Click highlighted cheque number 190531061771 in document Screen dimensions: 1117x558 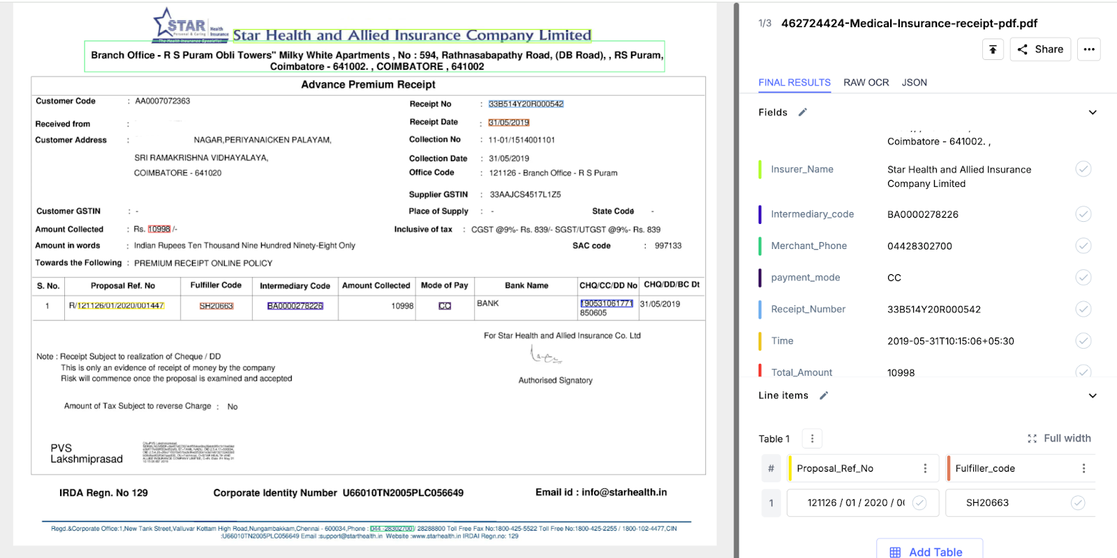coord(607,303)
